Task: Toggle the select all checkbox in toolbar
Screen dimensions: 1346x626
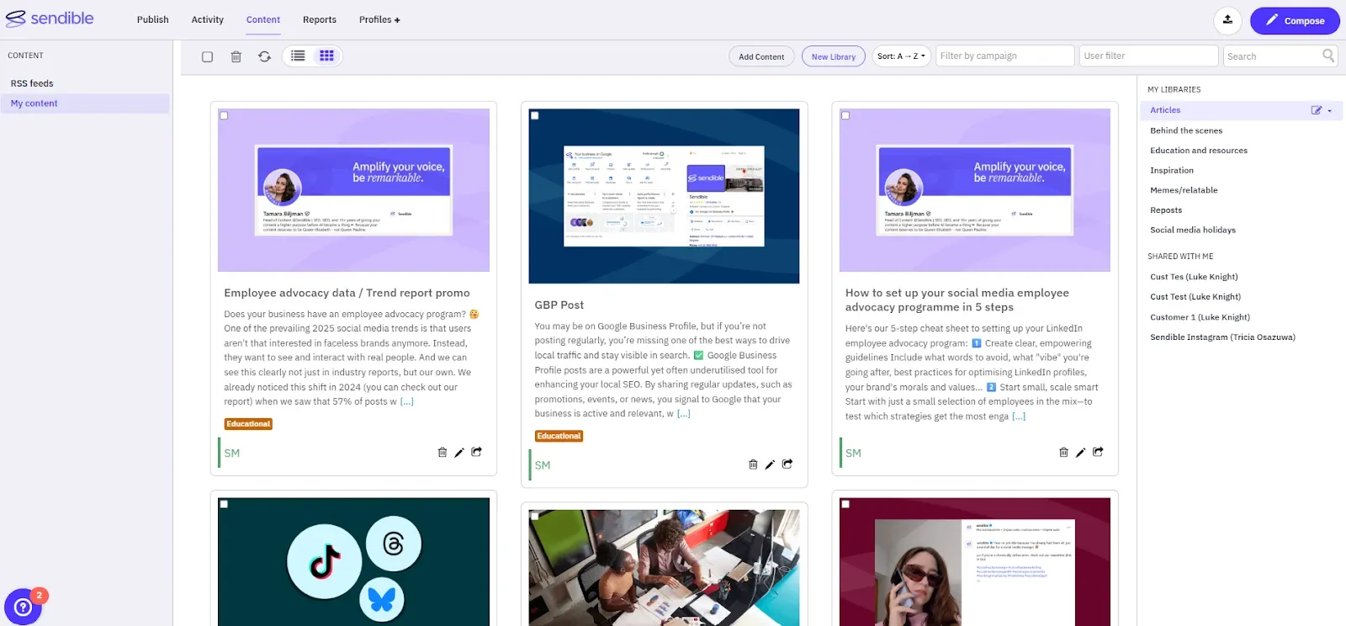Action: (x=207, y=56)
